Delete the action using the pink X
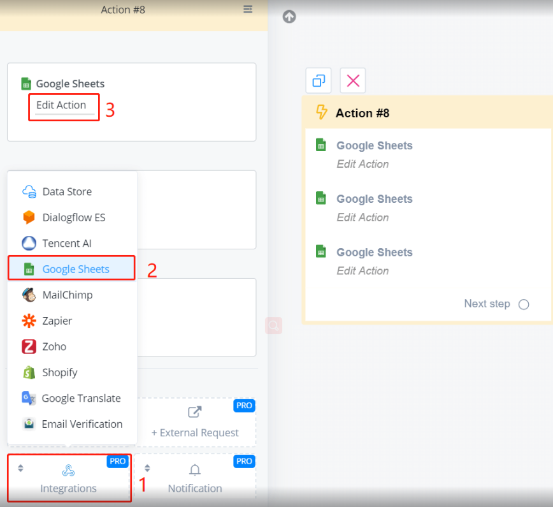Screen dimensions: 553x507 353,81
